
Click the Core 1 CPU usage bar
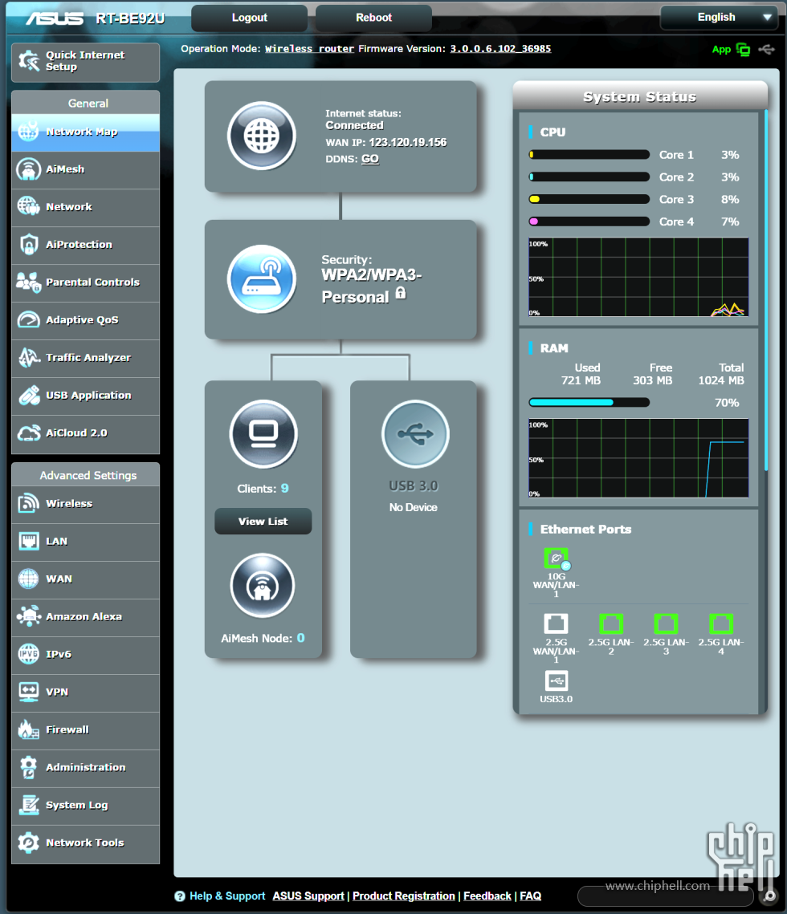[x=589, y=155]
